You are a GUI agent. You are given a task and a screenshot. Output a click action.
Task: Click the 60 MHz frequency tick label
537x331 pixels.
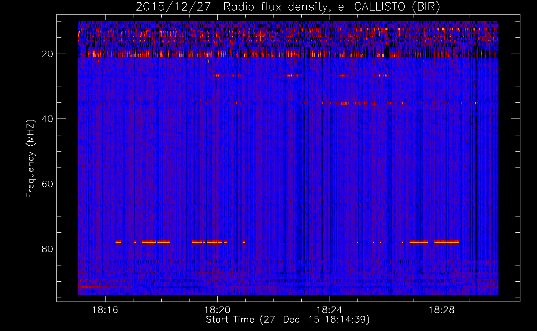click(x=47, y=184)
